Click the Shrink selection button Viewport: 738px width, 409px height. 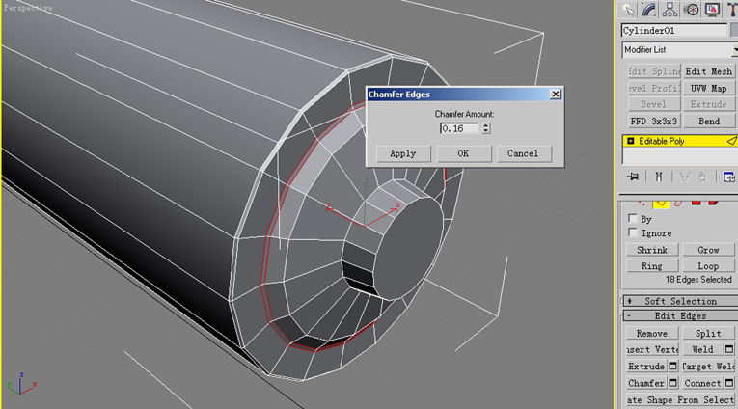pyautogui.click(x=652, y=250)
